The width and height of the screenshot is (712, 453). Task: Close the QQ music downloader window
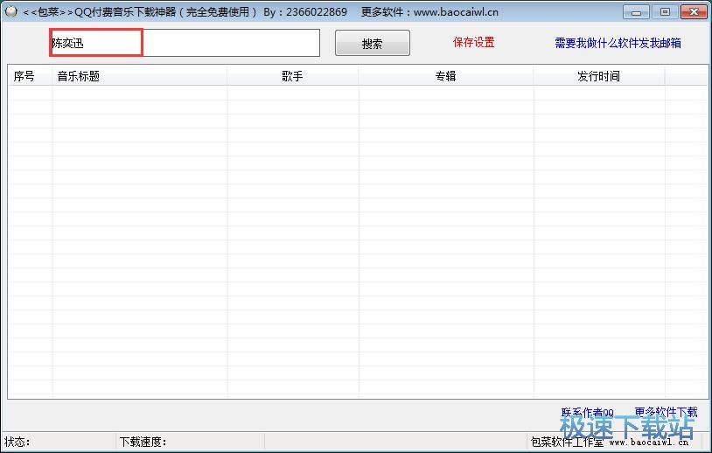694,11
